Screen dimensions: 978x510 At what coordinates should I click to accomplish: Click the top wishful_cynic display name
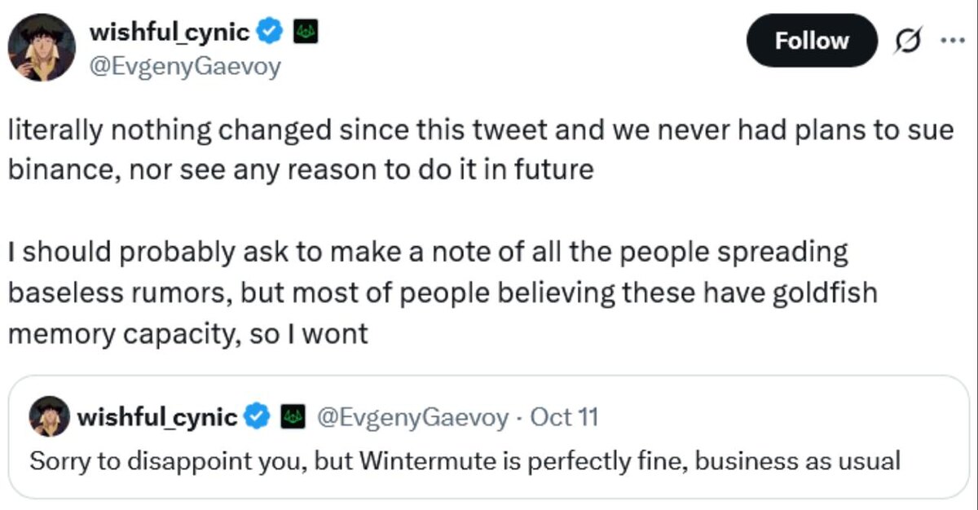coord(169,32)
